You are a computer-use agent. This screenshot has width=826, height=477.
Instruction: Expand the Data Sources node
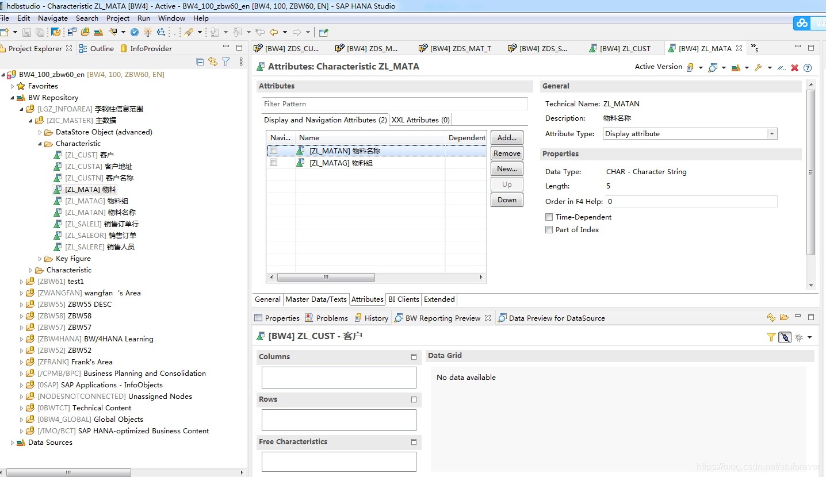pyautogui.click(x=13, y=443)
